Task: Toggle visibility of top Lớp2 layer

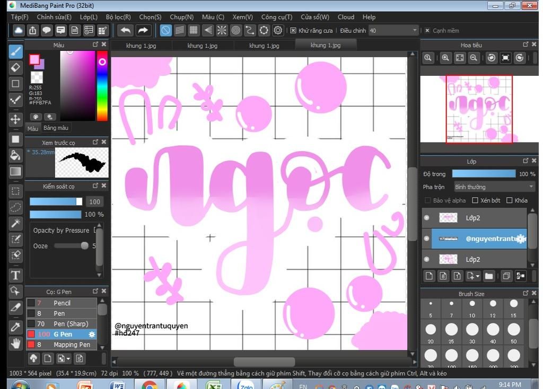Action: pos(427,218)
